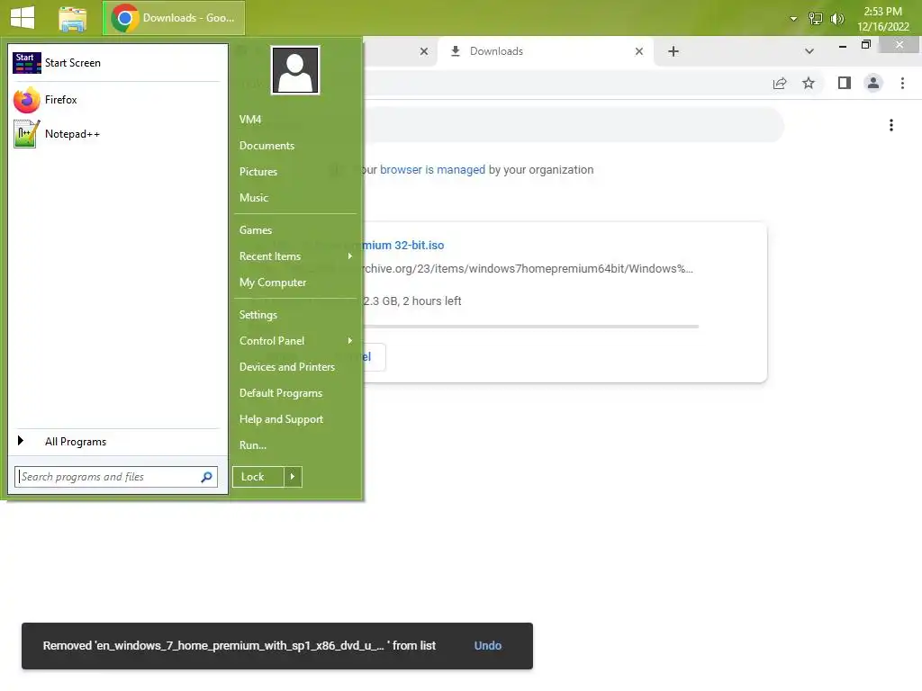This screenshot has width=922, height=691.
Task: Close the Downloads tab
Action: [x=639, y=51]
